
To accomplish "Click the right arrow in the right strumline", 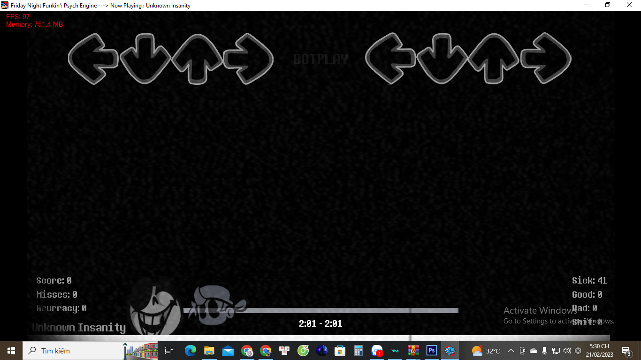I will [x=546, y=59].
